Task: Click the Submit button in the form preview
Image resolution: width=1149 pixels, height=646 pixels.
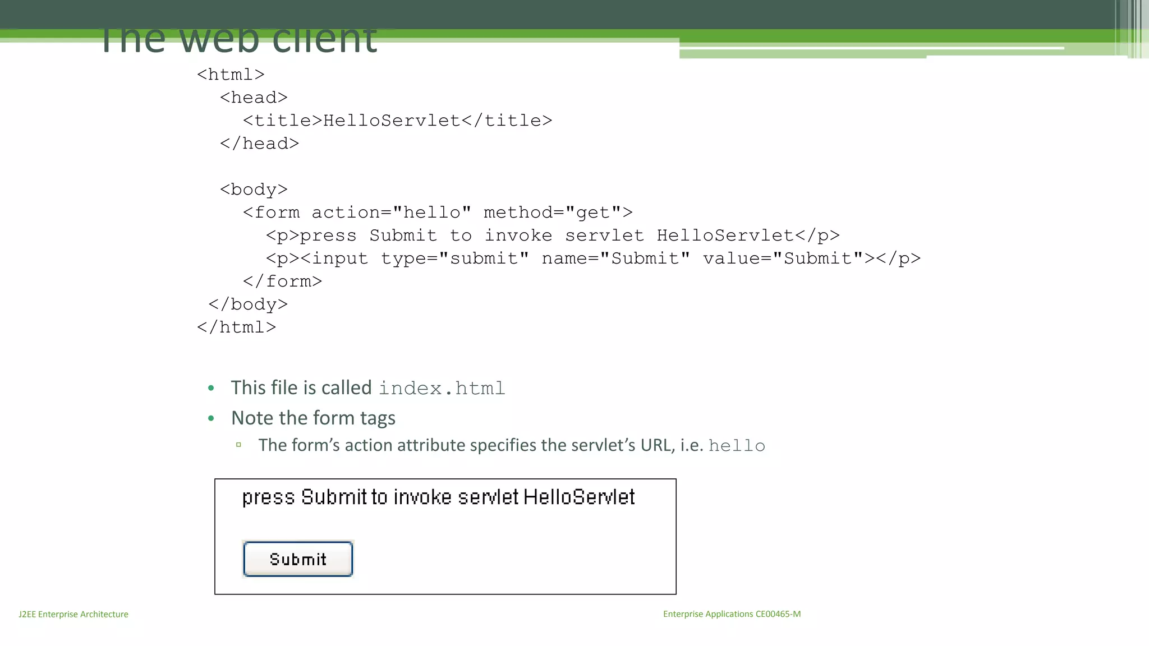Action: click(298, 559)
